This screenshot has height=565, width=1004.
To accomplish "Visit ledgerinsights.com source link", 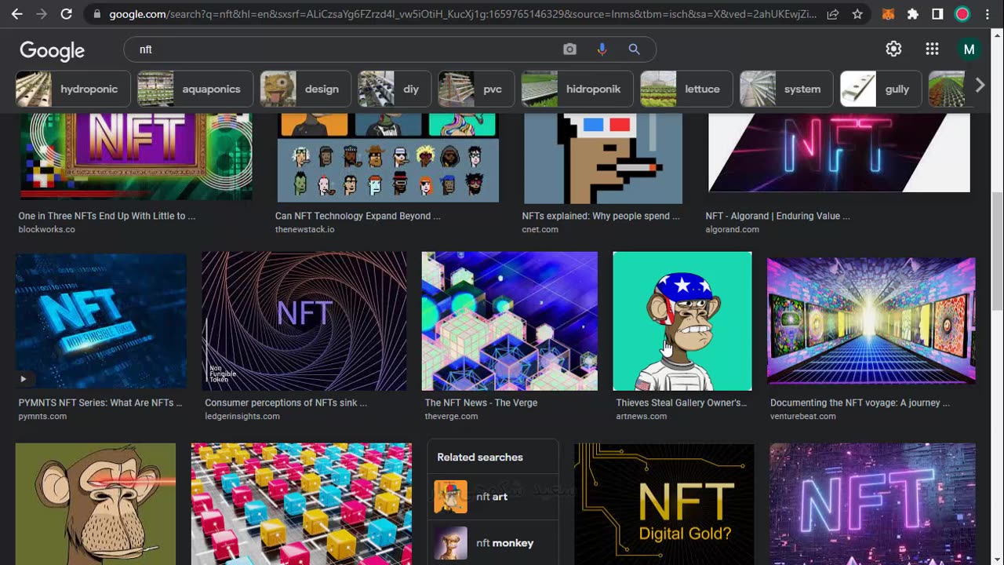I will pyautogui.click(x=242, y=416).
